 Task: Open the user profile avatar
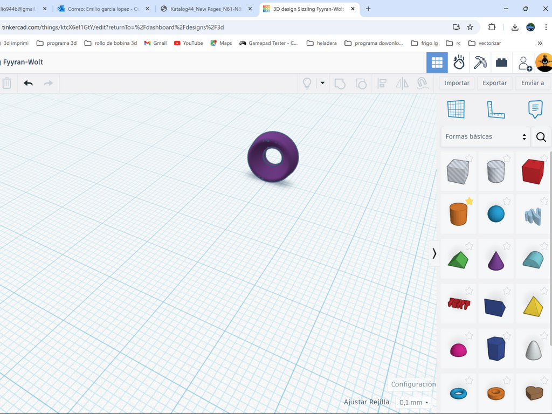[x=544, y=63]
